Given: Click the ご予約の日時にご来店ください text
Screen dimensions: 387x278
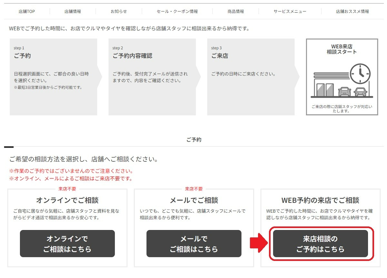Looking at the screenshot, I should tap(243, 74).
